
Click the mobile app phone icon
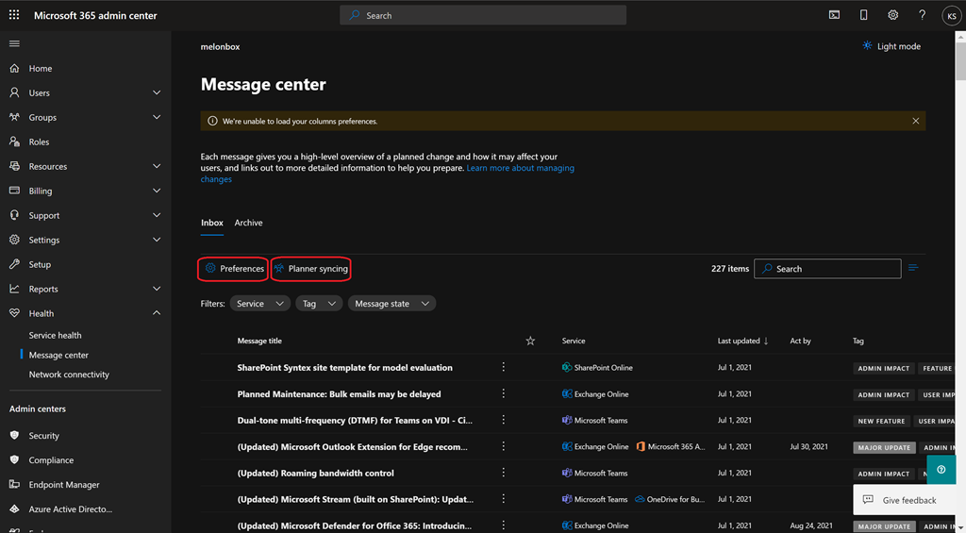[863, 15]
